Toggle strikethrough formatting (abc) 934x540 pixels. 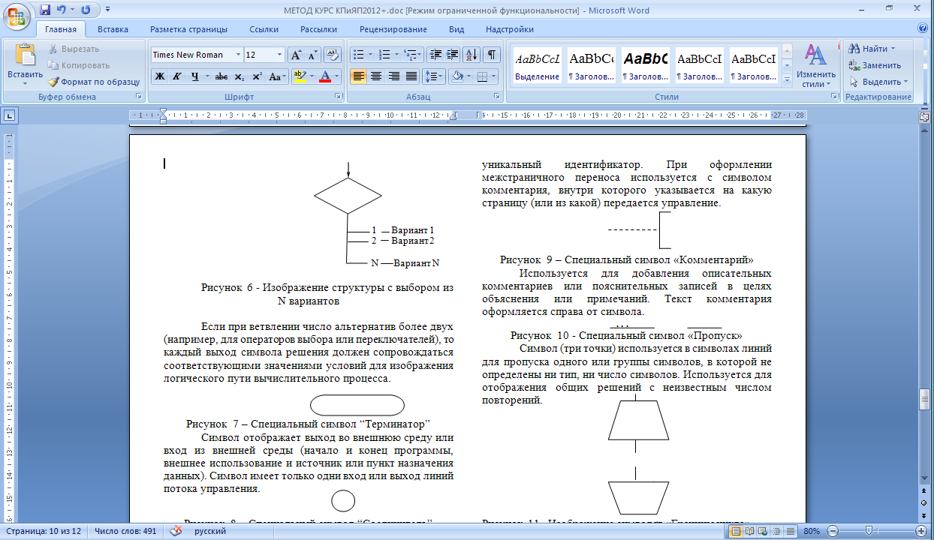[221, 76]
